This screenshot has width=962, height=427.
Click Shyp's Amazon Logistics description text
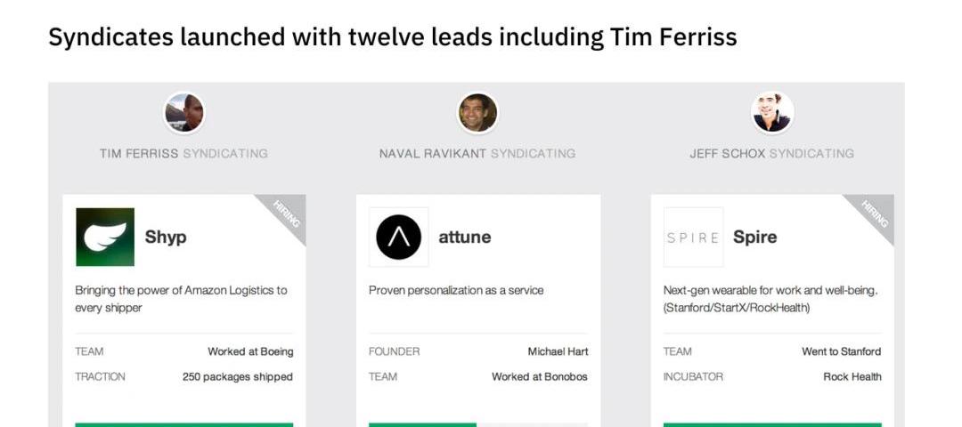coord(181,299)
